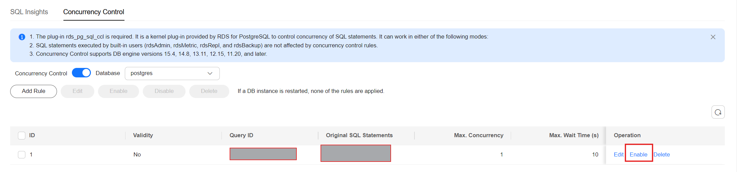Click the refresh icon above the table
The image size is (737, 172).
tap(718, 112)
